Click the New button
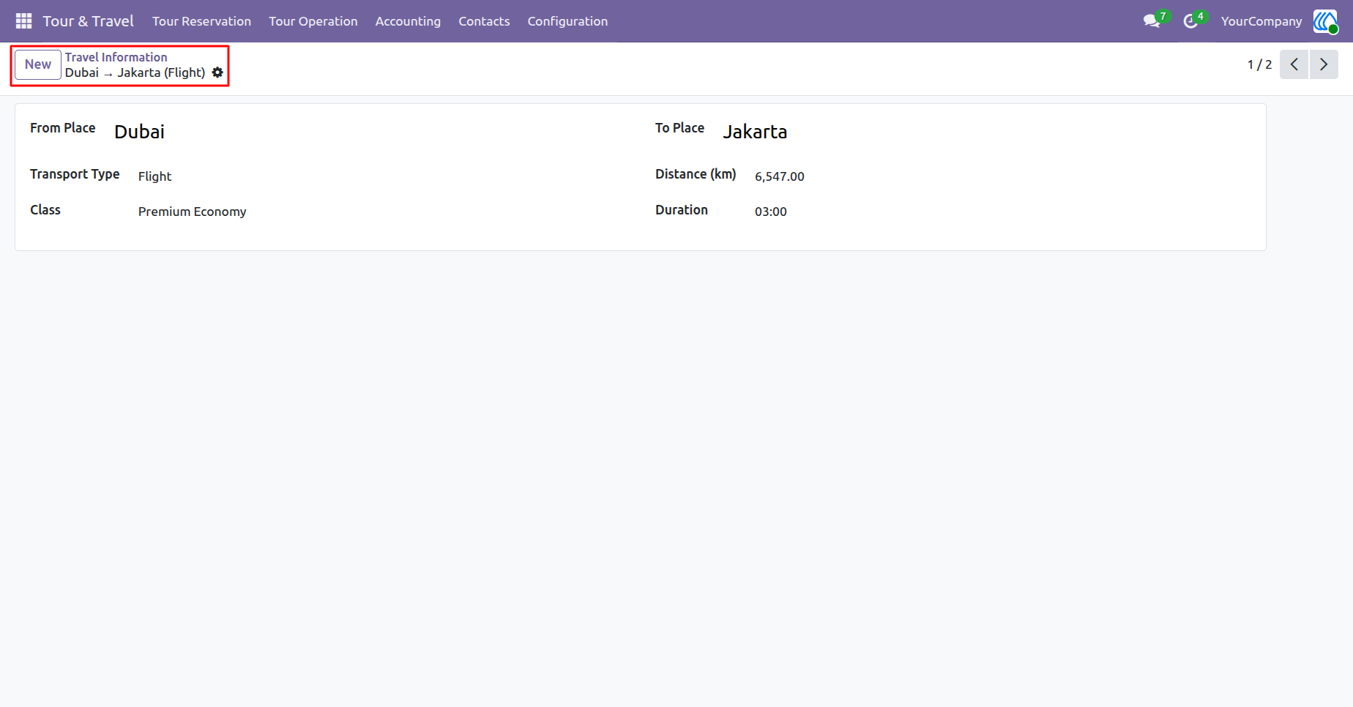Image resolution: width=1353 pixels, height=707 pixels. (x=38, y=64)
